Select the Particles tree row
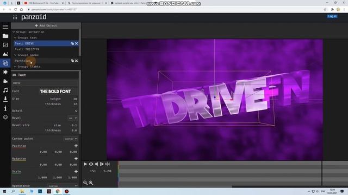The height and width of the screenshot is (195, 348). point(46,61)
